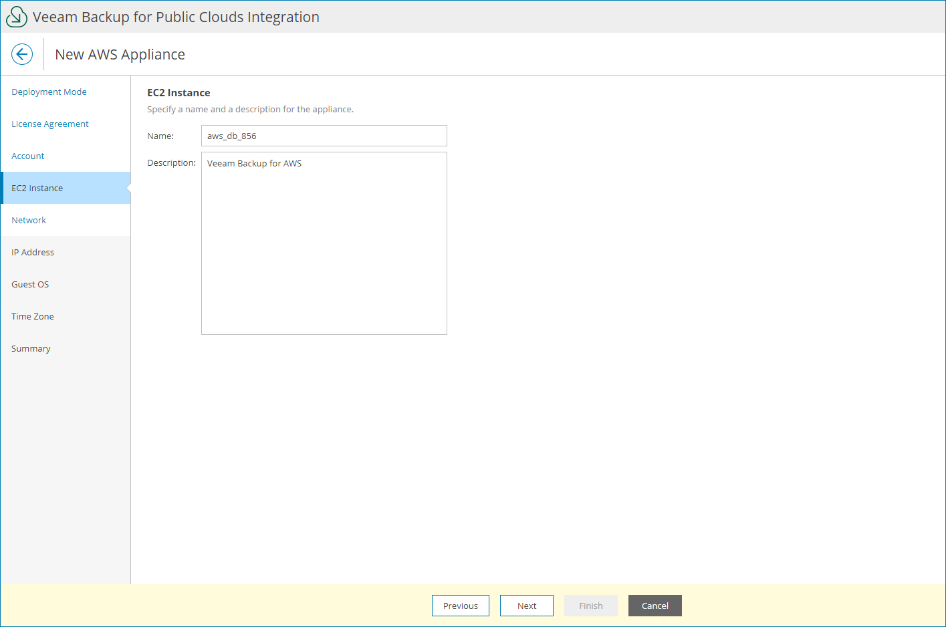The width and height of the screenshot is (946, 627).
Task: Click the Veeam cloud logo icon
Action: click(x=16, y=16)
